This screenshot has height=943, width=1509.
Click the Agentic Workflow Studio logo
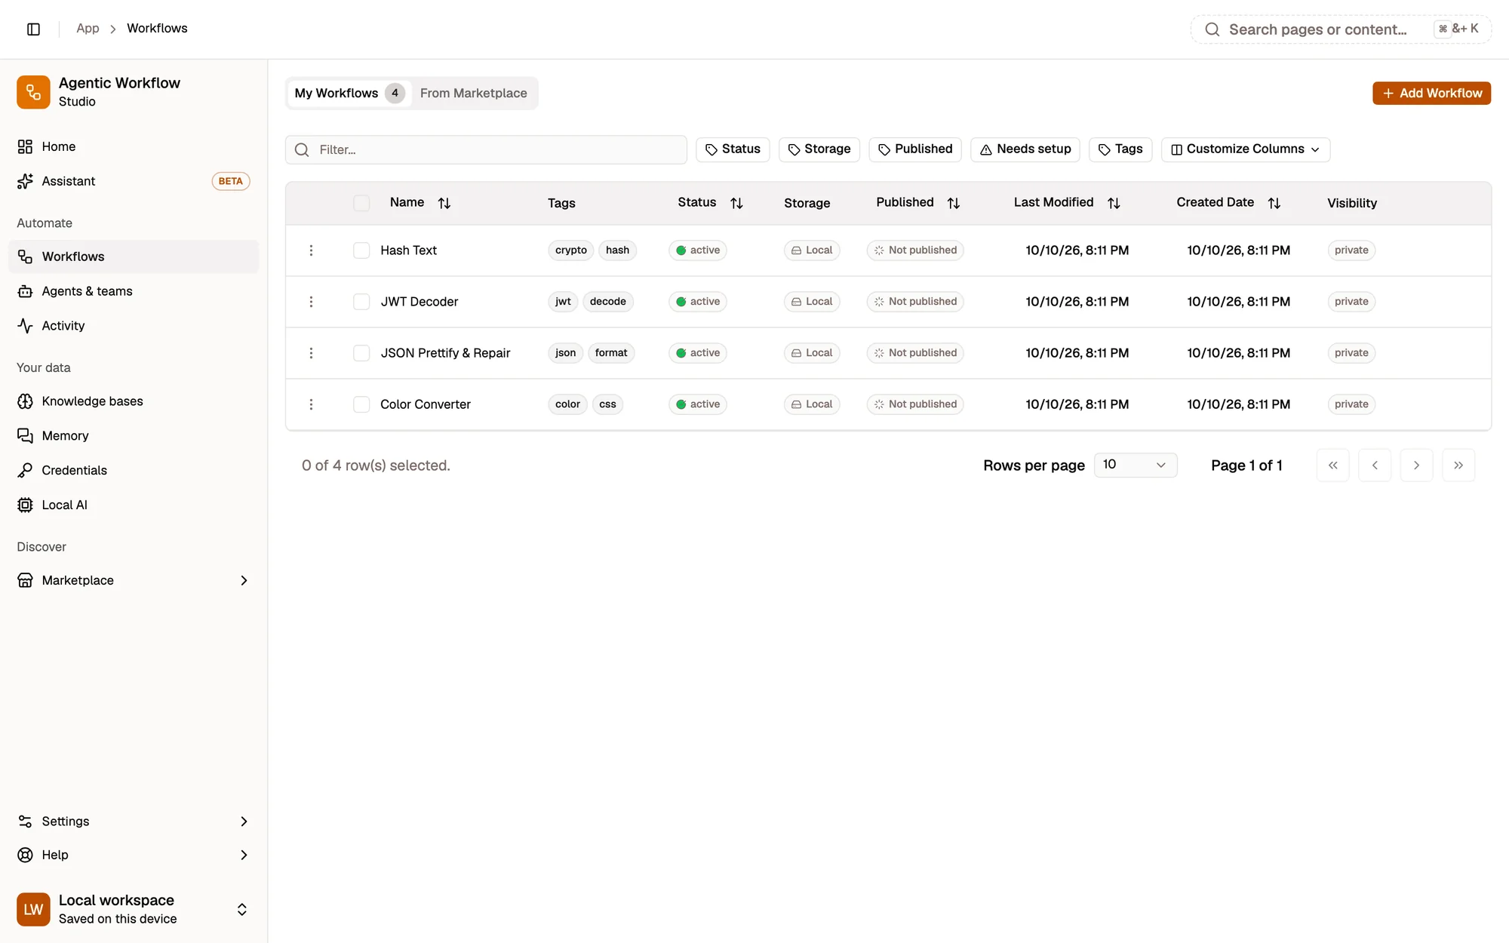(x=33, y=92)
